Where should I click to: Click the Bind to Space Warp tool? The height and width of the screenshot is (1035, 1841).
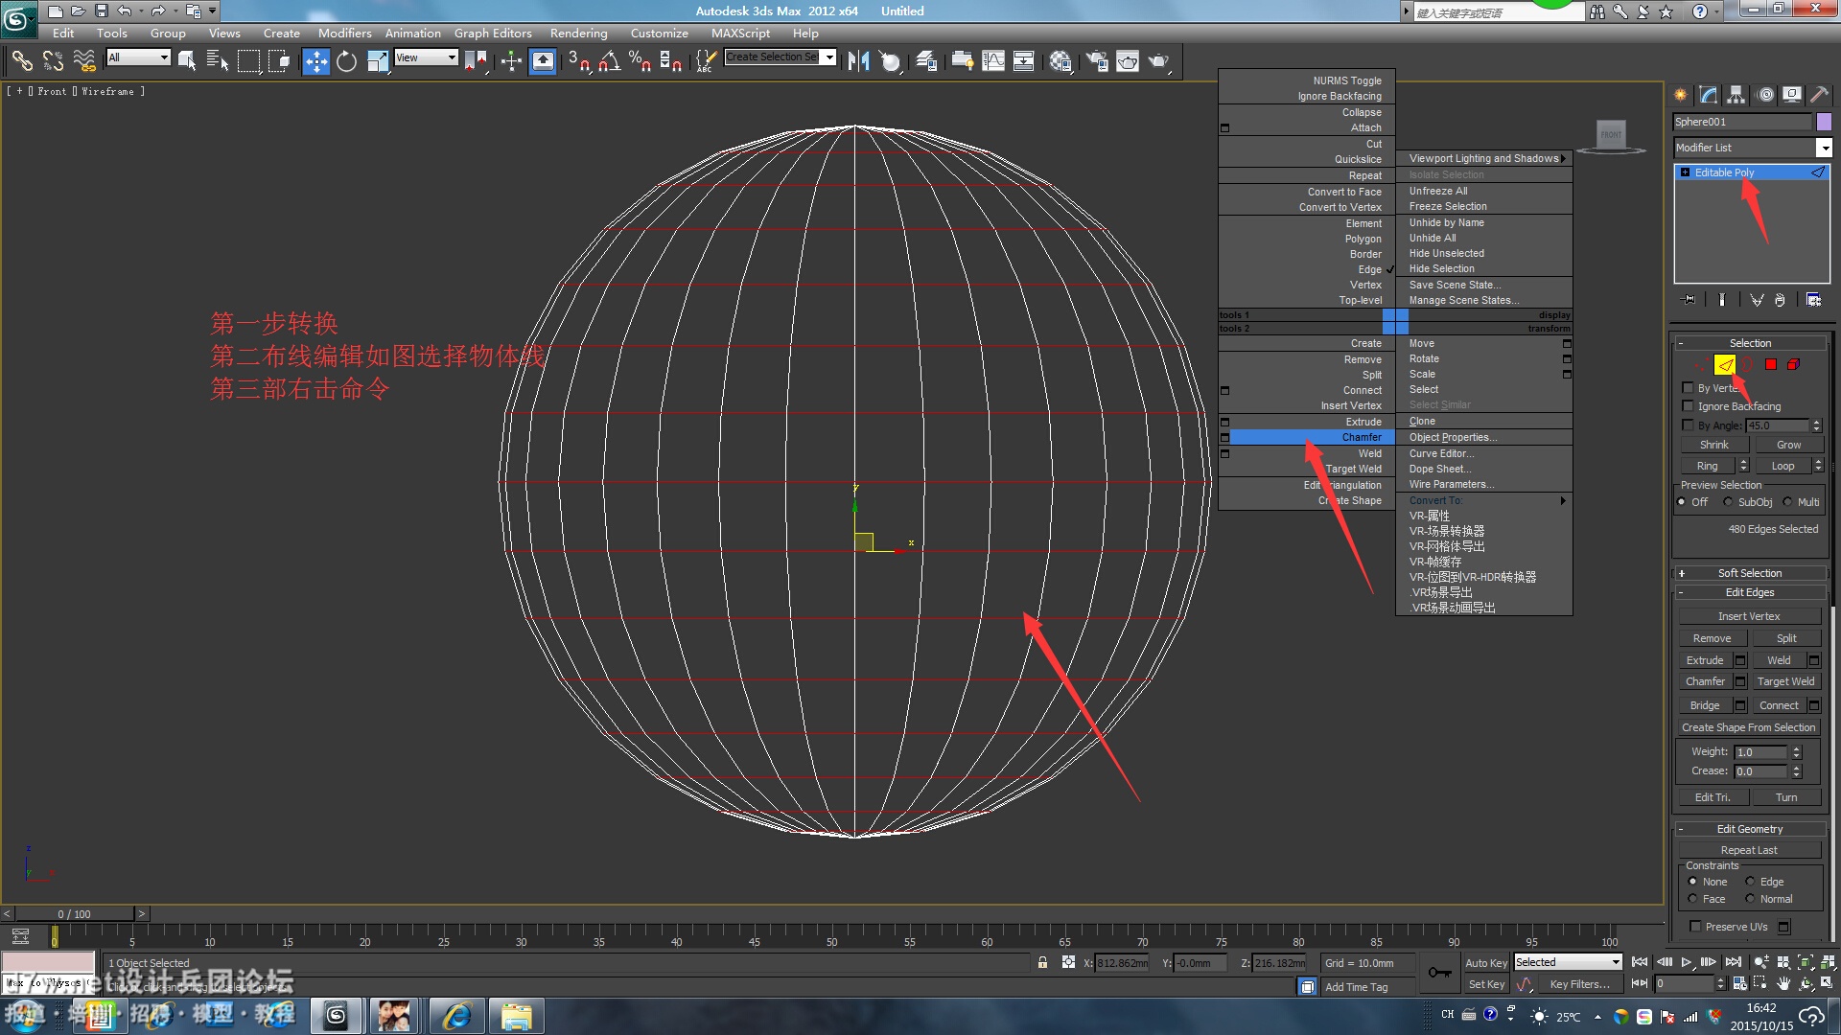tap(84, 61)
